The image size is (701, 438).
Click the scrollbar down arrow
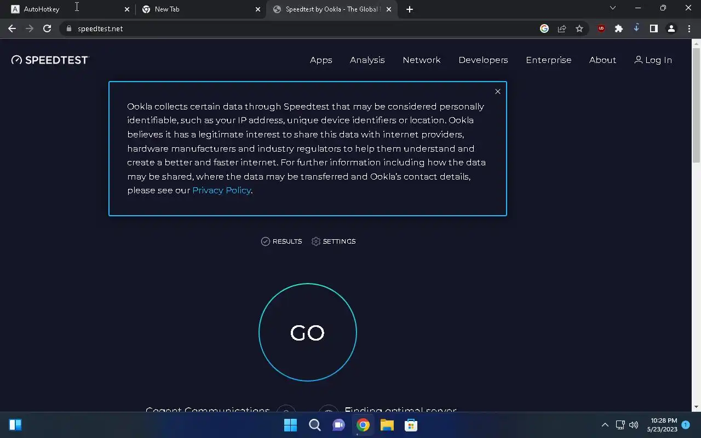[x=697, y=407]
